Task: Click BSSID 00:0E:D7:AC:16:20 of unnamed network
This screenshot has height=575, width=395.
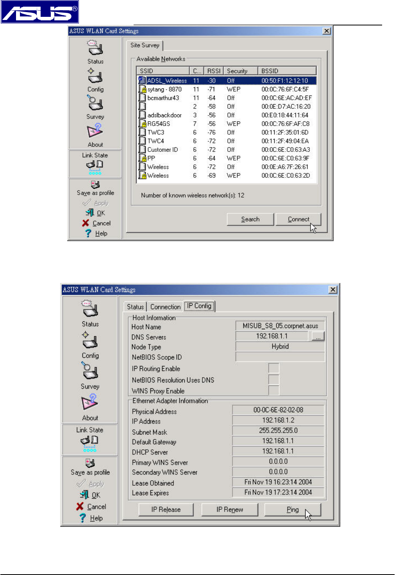Action: tap(286, 106)
